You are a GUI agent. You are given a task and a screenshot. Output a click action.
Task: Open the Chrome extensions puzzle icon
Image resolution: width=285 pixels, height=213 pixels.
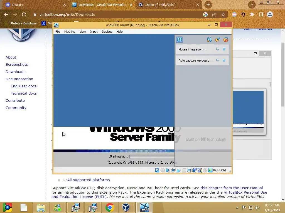[252, 14]
